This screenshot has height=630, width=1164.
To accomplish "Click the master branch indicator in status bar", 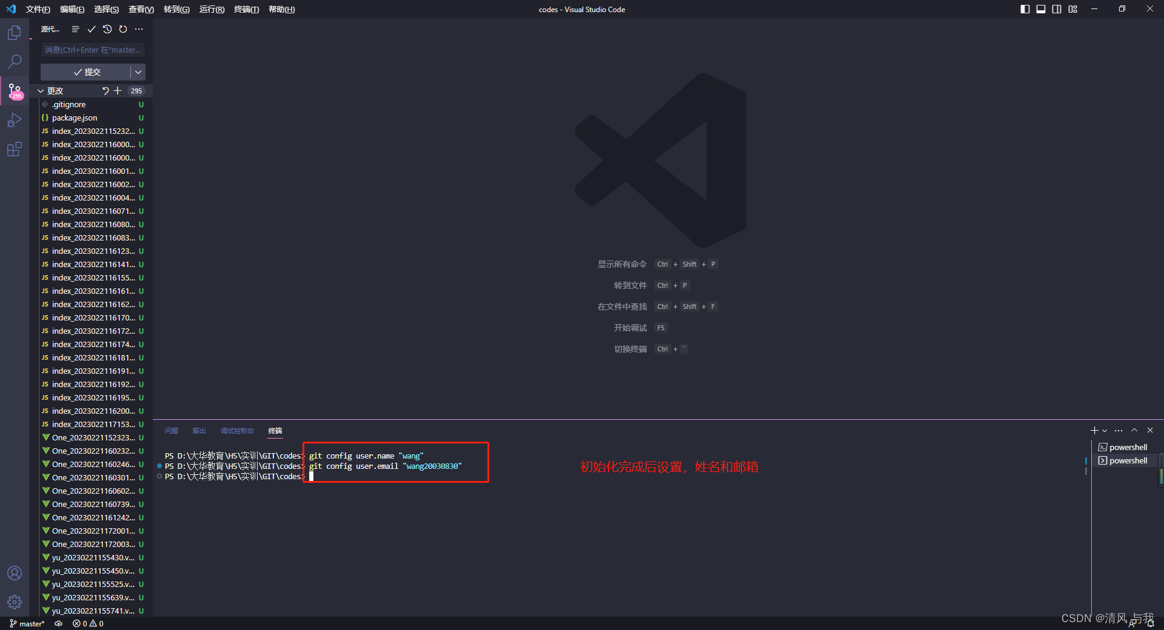I will pos(27,623).
